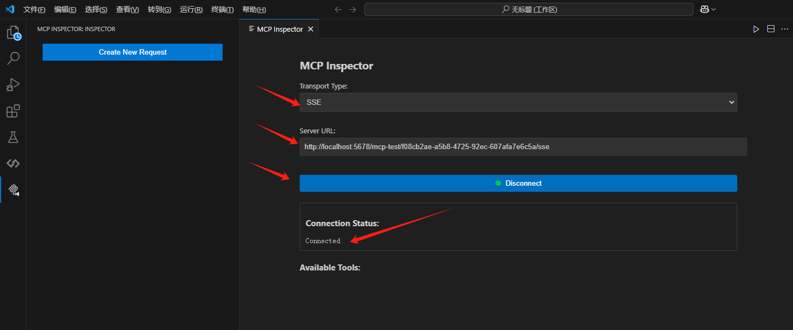
Task: Click the Connected status text
Action: coord(323,241)
